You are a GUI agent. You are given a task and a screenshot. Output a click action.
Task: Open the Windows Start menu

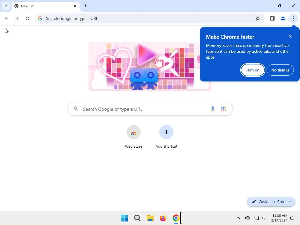124,218
